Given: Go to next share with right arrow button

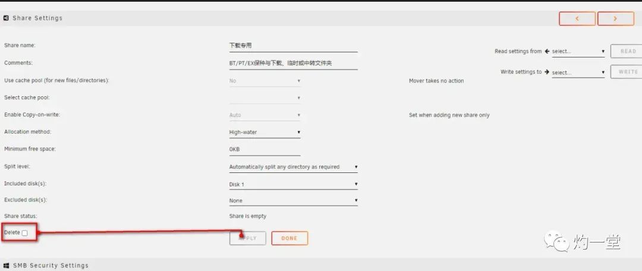Looking at the screenshot, I should [x=615, y=18].
